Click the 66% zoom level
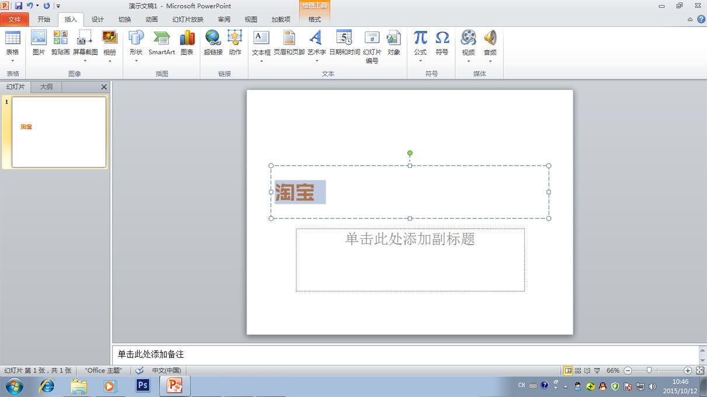The height and width of the screenshot is (397, 707). (613, 371)
